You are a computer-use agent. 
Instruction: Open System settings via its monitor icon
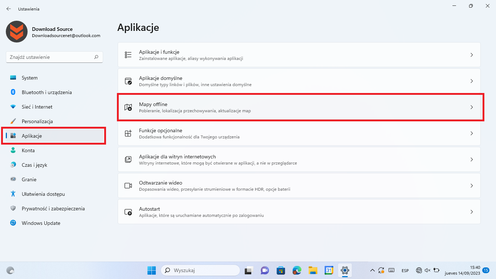(x=13, y=78)
